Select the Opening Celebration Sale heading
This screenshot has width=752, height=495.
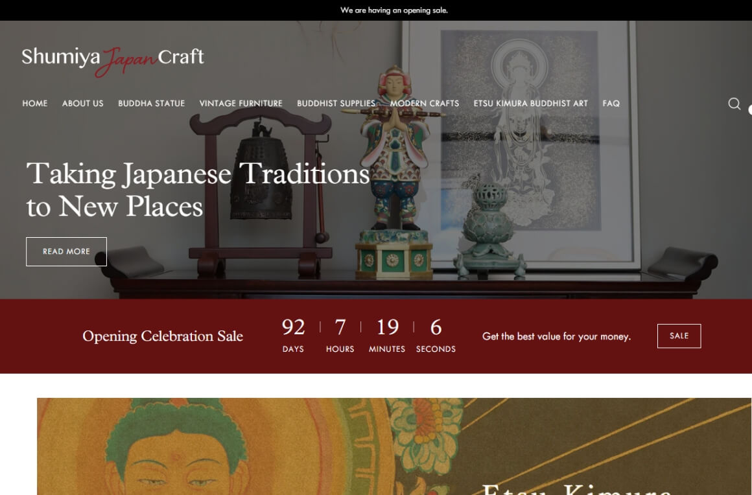click(x=163, y=336)
